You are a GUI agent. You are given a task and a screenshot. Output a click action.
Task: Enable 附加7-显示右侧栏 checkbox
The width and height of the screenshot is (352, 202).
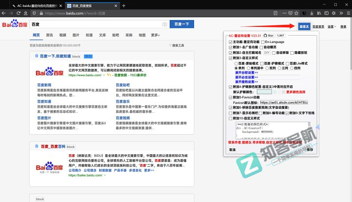[230, 113]
